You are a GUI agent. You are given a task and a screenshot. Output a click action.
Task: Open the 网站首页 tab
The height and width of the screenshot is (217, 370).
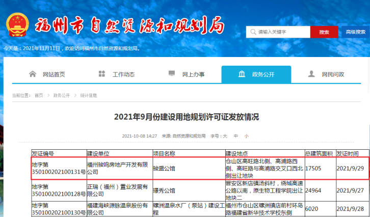47,74
